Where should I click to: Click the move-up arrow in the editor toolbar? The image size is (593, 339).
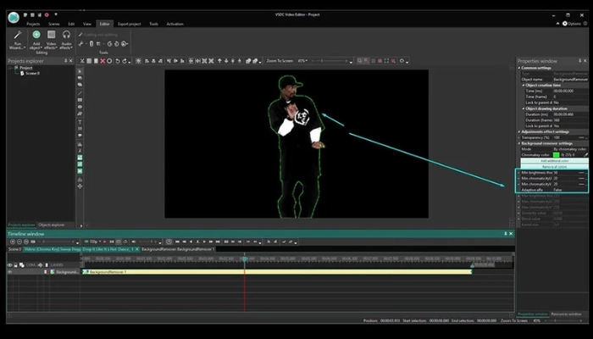click(x=219, y=61)
